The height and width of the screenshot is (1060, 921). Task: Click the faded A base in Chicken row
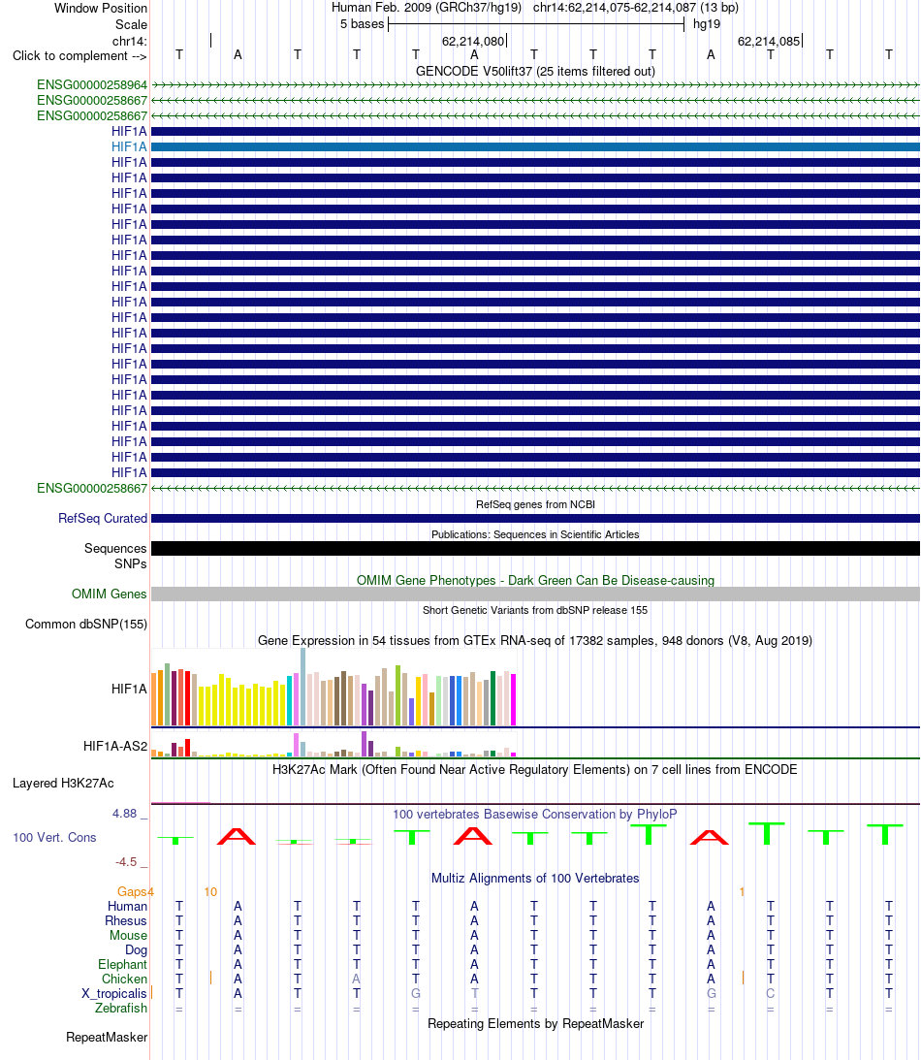point(356,979)
